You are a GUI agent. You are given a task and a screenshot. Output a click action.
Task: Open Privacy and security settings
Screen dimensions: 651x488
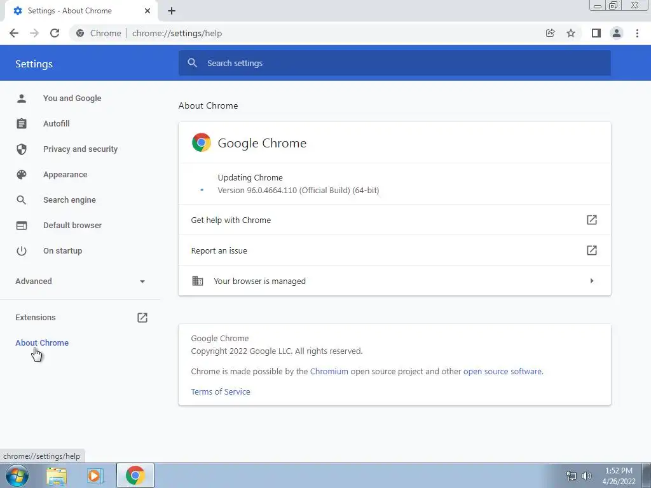pos(81,149)
